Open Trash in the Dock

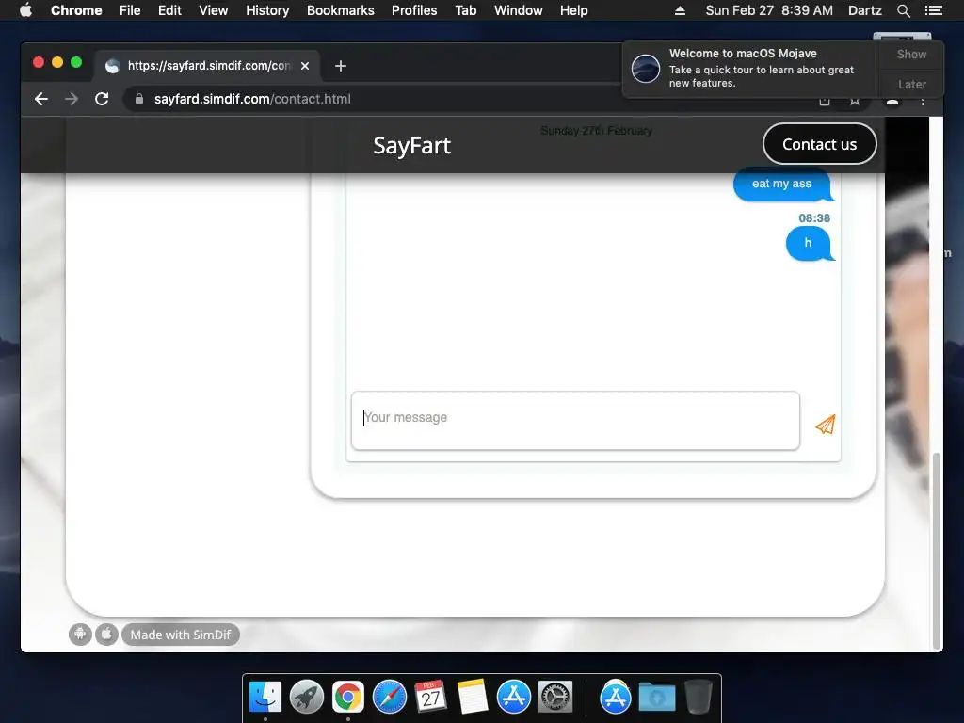[698, 697]
